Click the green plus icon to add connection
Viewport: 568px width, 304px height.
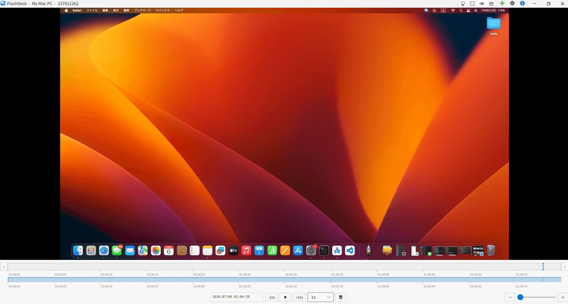(502, 3)
